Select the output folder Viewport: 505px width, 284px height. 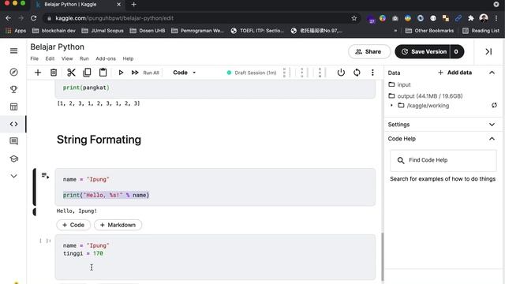[425, 96]
